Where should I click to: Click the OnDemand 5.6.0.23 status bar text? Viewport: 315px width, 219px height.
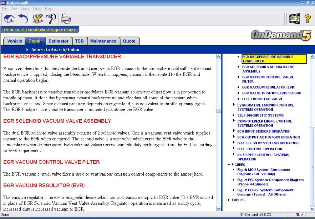[256, 215]
